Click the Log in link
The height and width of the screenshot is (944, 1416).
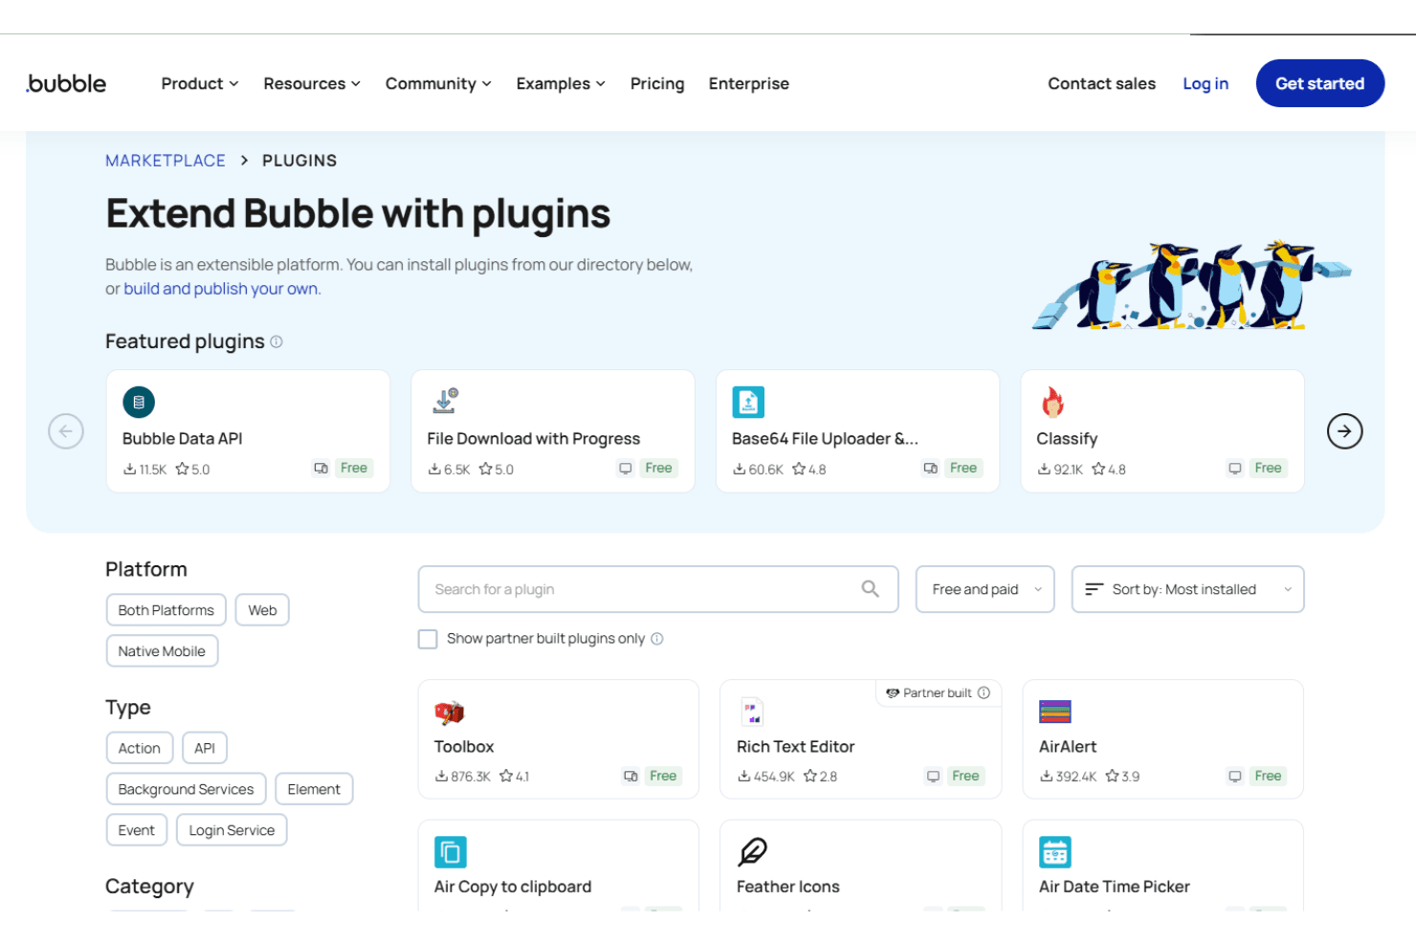(1206, 84)
